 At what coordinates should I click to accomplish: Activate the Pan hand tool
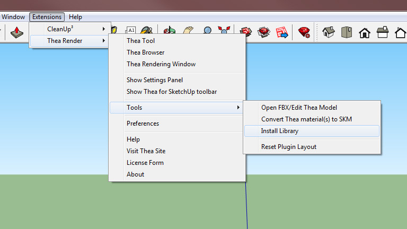(x=188, y=30)
